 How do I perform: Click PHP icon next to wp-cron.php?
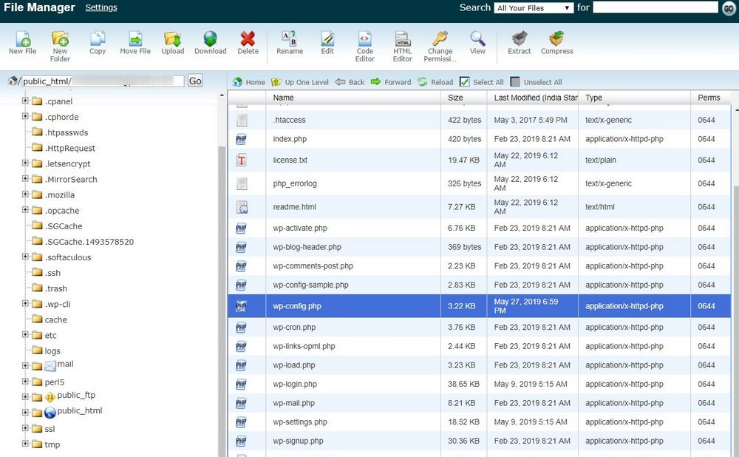(x=241, y=328)
